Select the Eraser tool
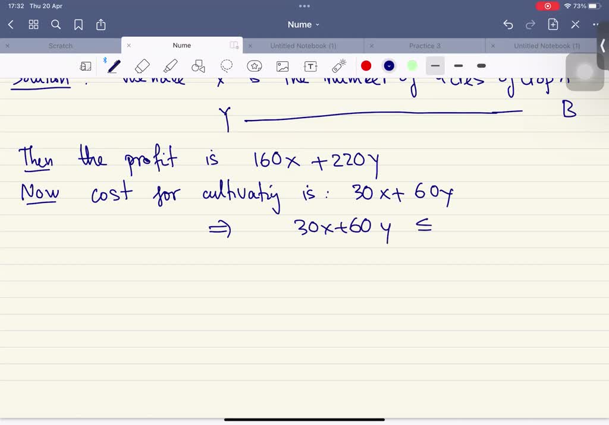Screen dimensions: 609x425 142,65
